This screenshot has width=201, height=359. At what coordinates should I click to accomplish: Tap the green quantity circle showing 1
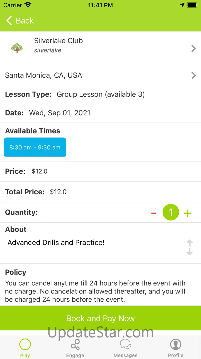(171, 212)
